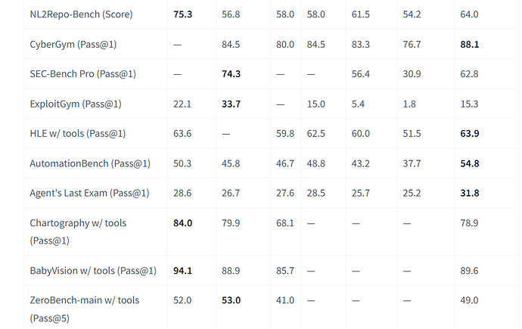Click the CyberGym (Pass@1) label
Viewport: 522px width, 329px height.
pyautogui.click(x=73, y=44)
